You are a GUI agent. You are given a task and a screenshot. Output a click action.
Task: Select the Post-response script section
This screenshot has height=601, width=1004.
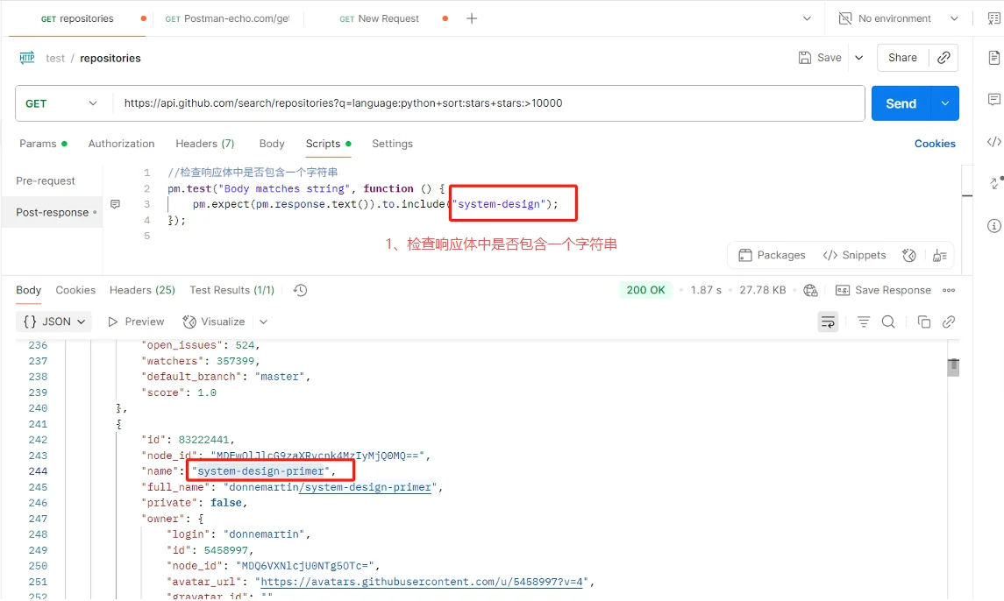coord(53,213)
